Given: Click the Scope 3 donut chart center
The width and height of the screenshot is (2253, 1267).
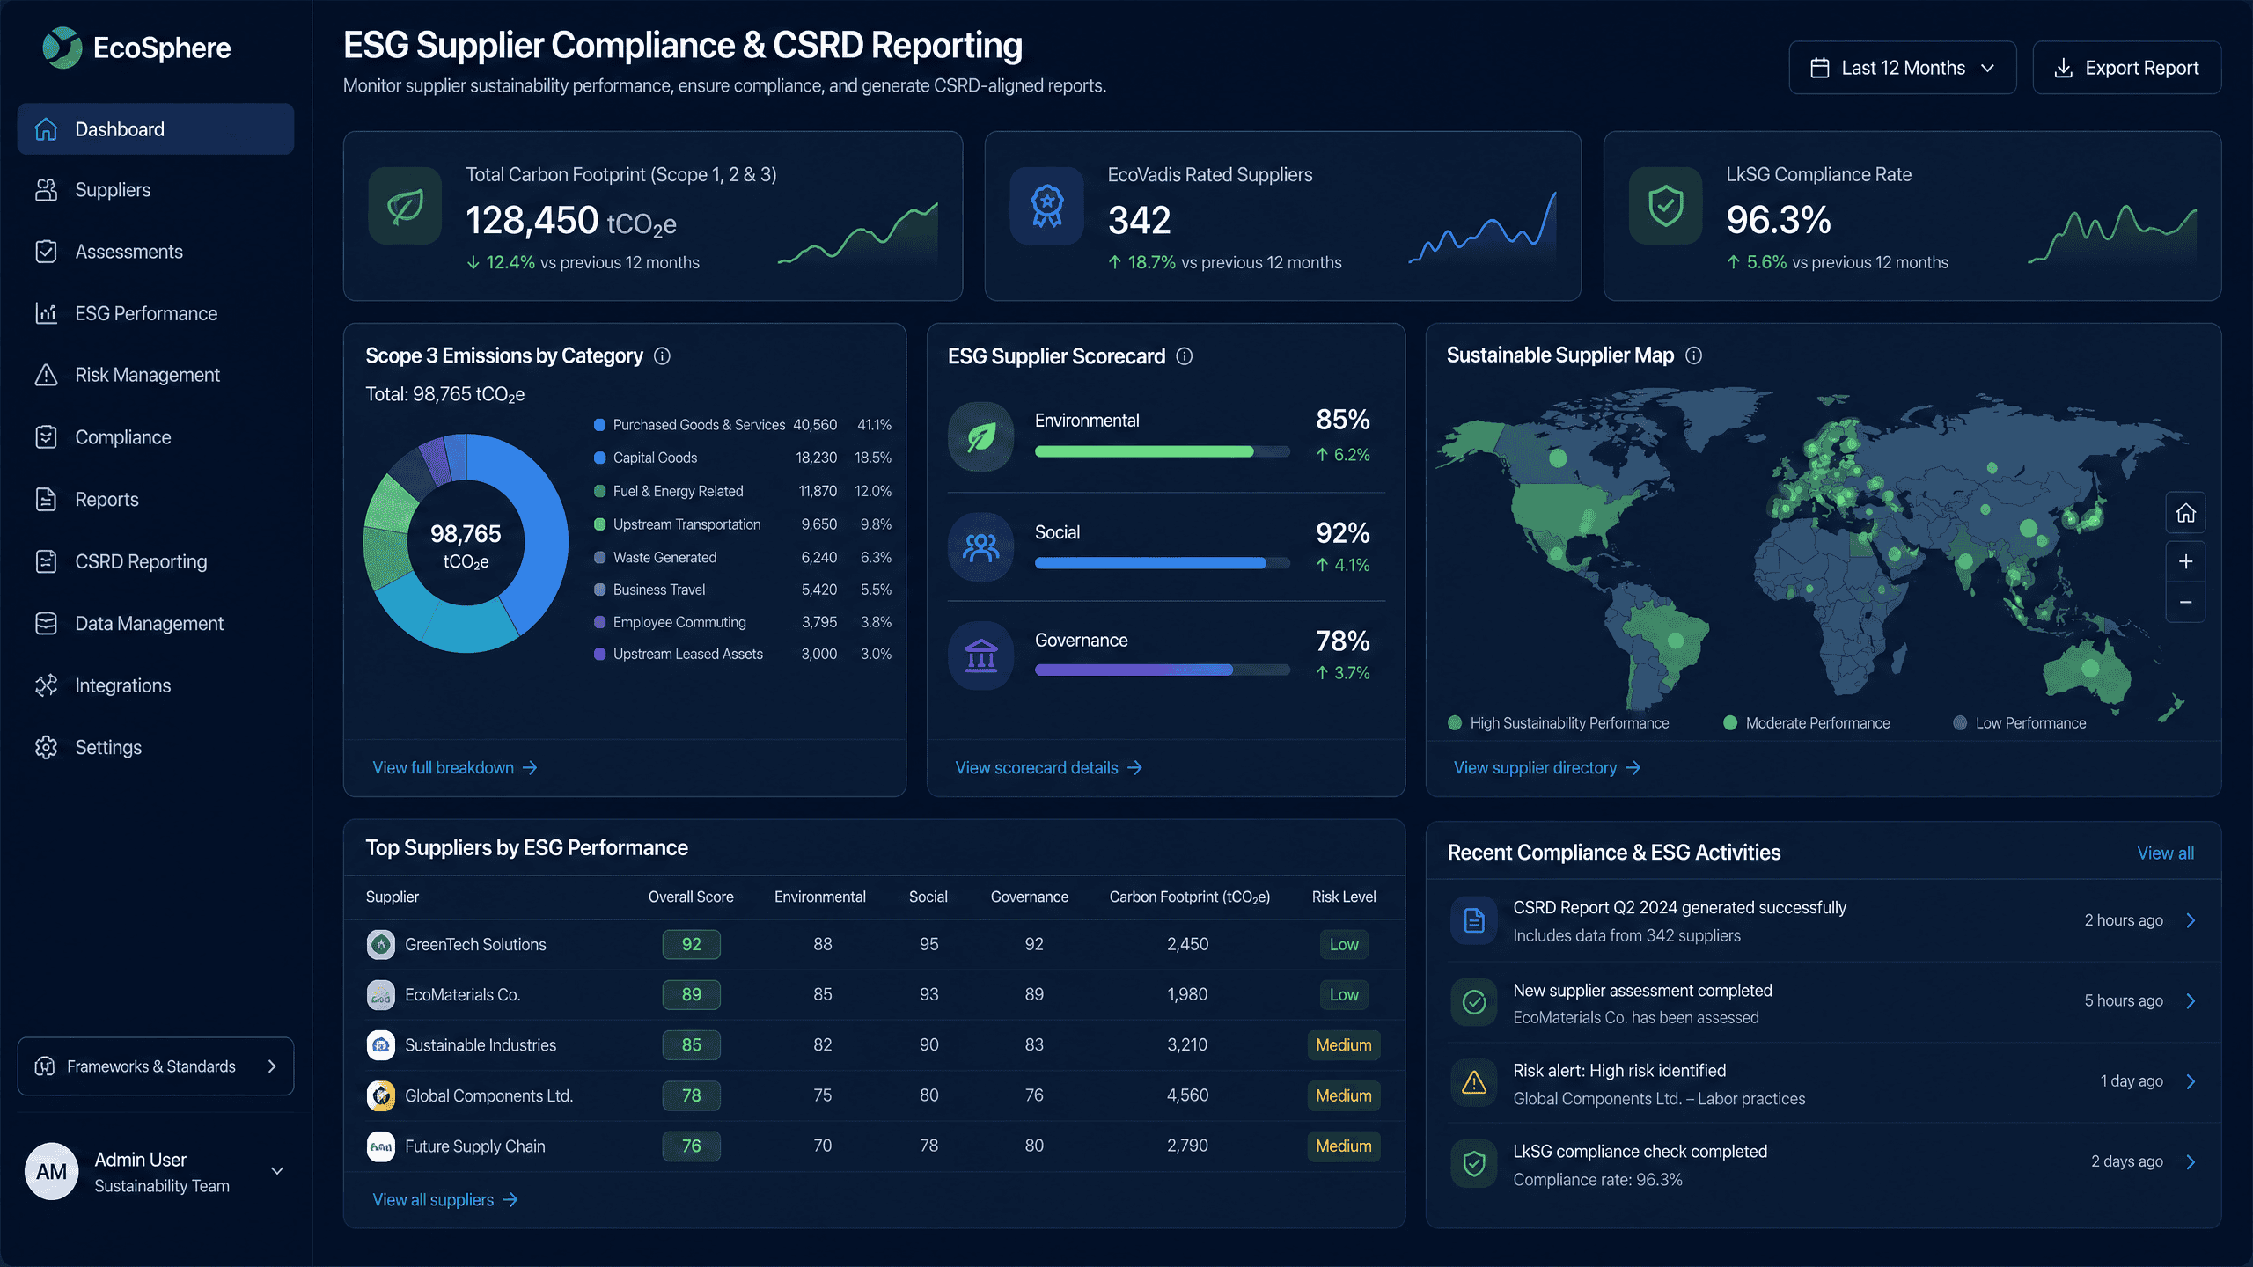Looking at the screenshot, I should pos(466,545).
